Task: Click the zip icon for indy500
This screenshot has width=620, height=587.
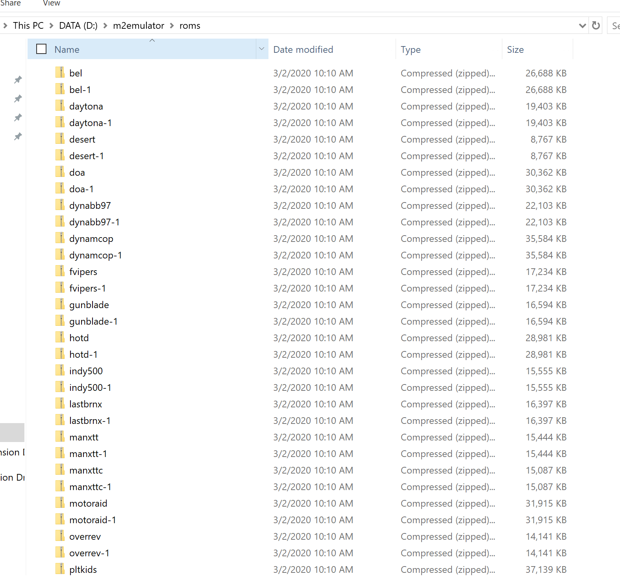Action: (60, 370)
